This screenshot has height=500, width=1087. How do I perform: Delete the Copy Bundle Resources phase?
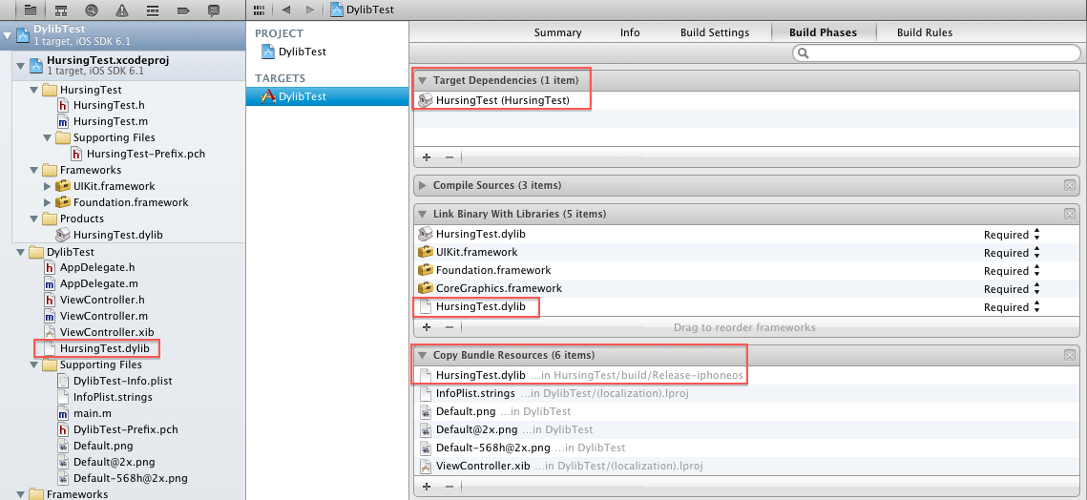(1069, 356)
